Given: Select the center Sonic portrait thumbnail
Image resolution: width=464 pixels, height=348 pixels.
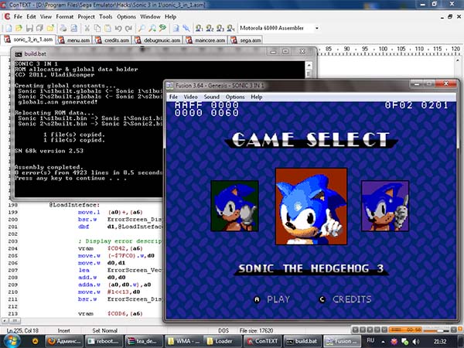Looking at the screenshot, I should (311, 207).
